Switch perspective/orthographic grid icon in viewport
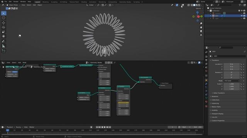 pos(201,35)
